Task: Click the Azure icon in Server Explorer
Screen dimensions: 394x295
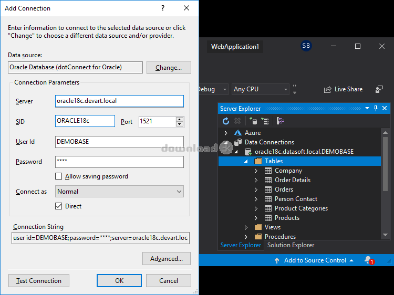Action: point(237,133)
